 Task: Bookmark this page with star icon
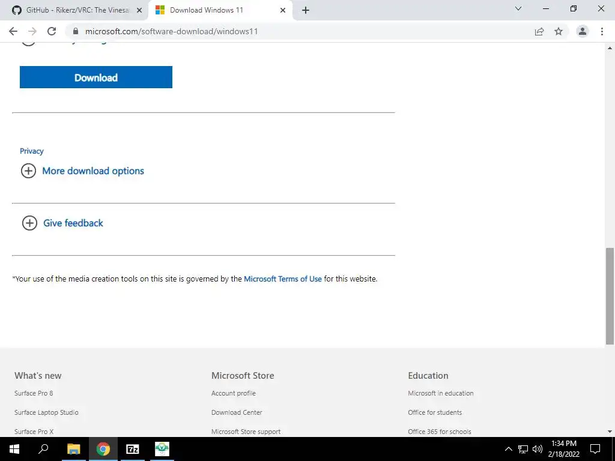coord(559,31)
